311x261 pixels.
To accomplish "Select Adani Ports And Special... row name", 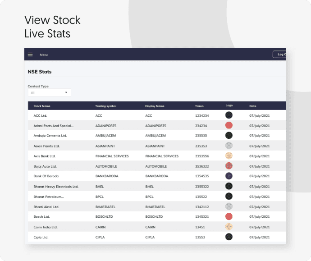I will (54, 126).
